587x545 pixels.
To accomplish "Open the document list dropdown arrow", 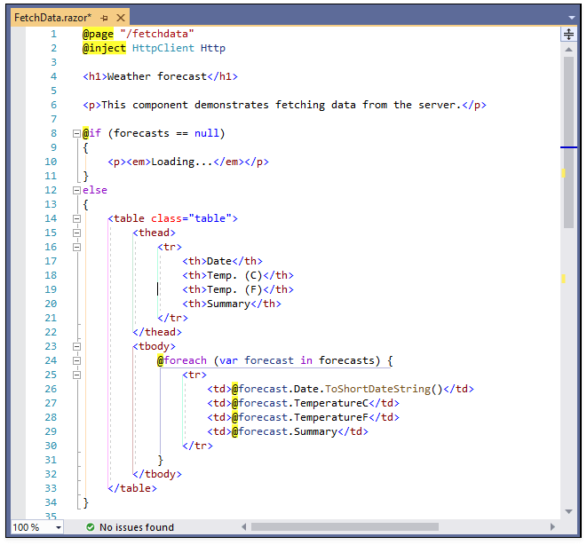I will 571,18.
